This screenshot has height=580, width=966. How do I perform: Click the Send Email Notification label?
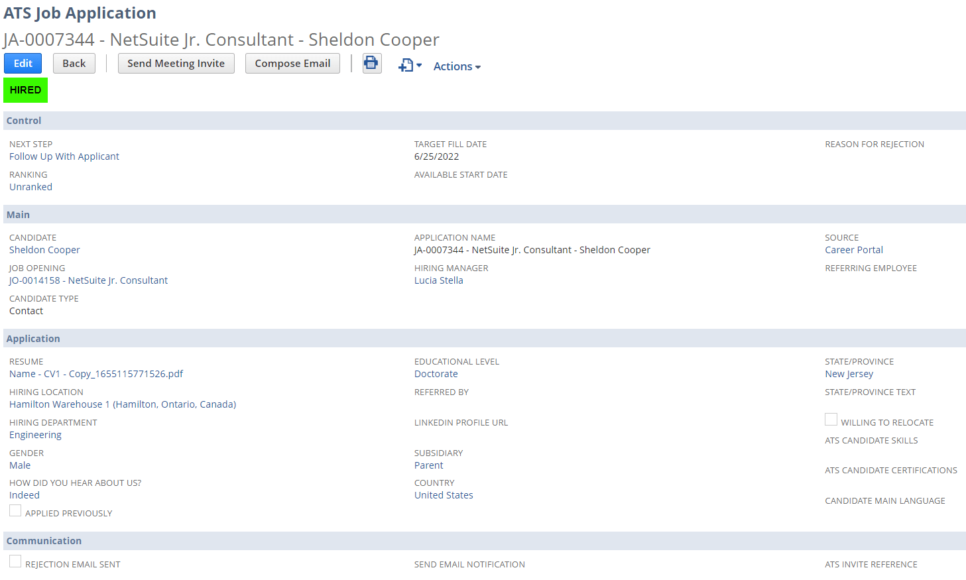469,564
